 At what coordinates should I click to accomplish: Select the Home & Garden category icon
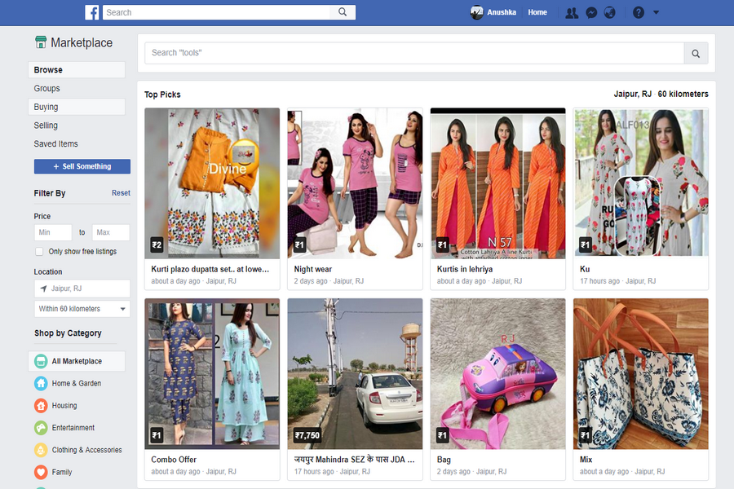(x=39, y=383)
